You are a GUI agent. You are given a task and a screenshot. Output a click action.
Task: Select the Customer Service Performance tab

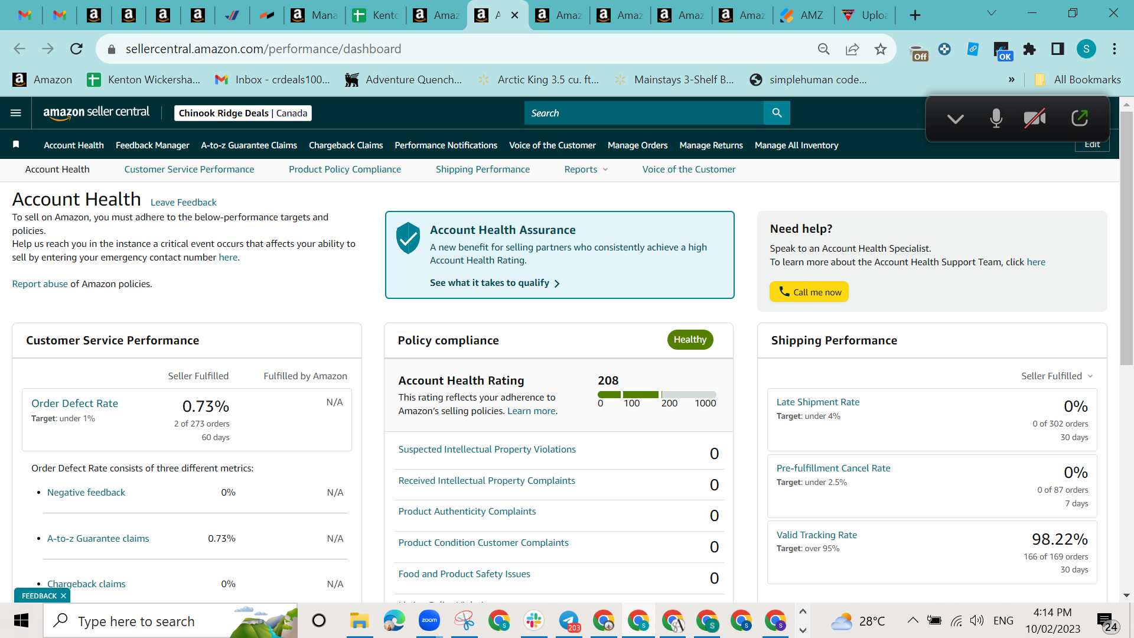point(189,170)
